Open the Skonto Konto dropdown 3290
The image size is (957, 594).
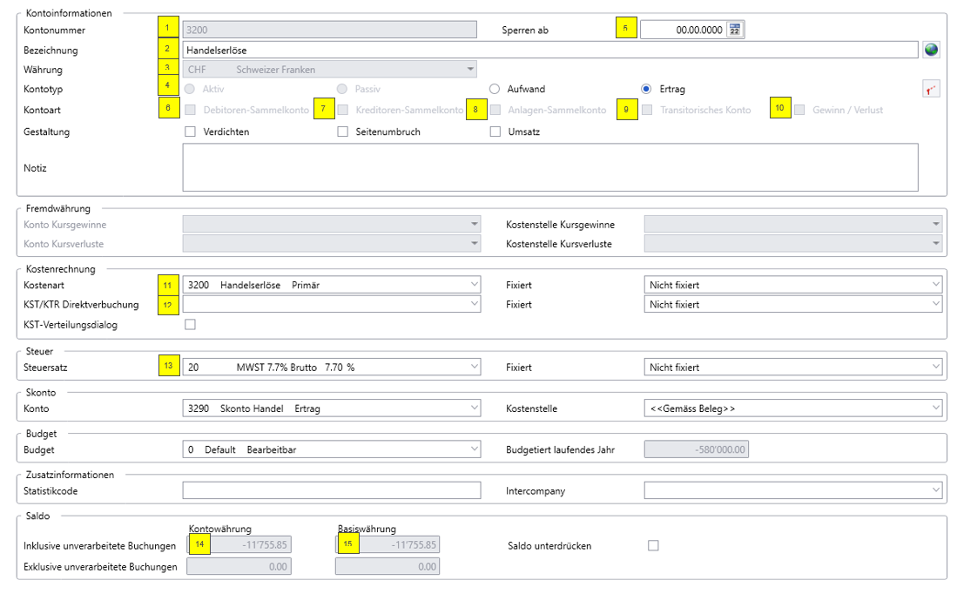coord(332,408)
